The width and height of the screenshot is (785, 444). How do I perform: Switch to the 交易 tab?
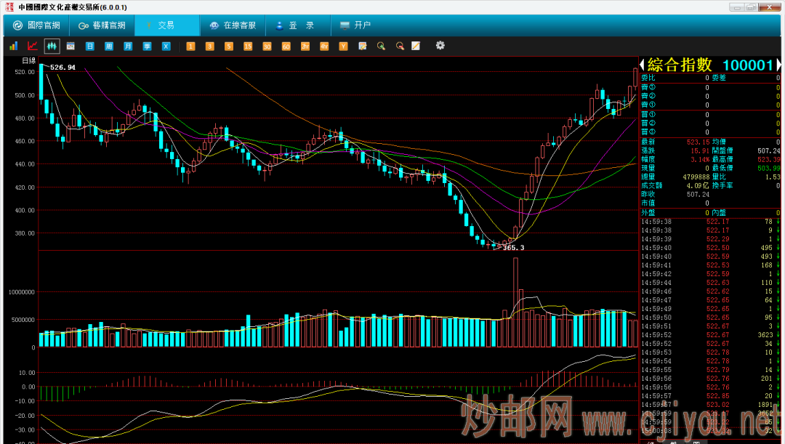(x=166, y=25)
